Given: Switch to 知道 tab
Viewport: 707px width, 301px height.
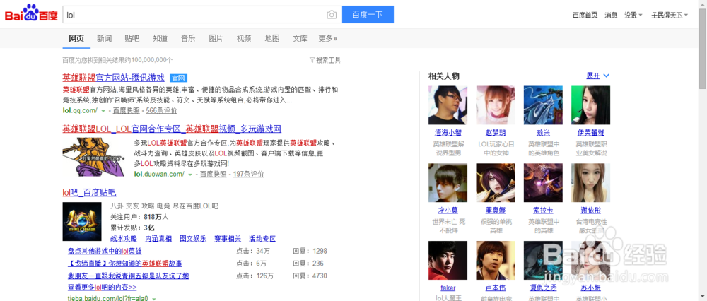Looking at the screenshot, I should pyautogui.click(x=160, y=38).
